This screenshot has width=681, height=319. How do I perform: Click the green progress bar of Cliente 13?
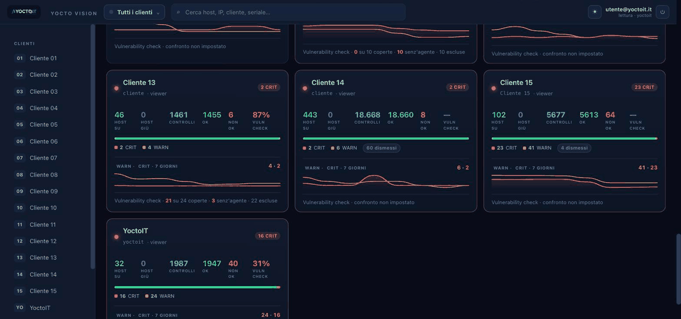tap(197, 138)
